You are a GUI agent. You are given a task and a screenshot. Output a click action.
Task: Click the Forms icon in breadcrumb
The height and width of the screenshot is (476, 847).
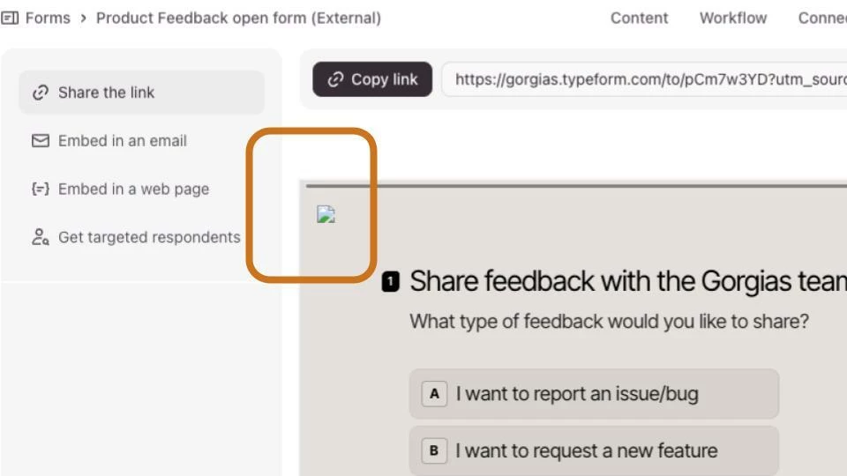click(10, 18)
